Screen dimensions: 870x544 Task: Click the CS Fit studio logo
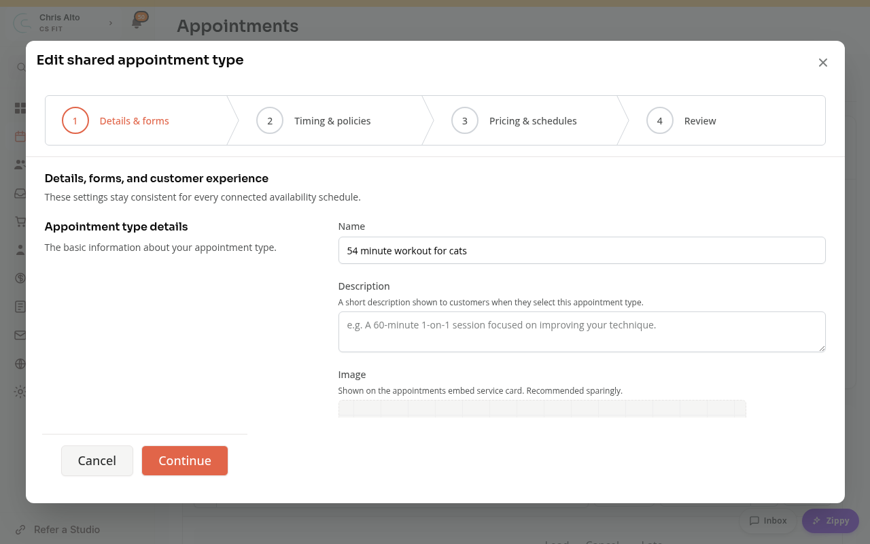click(x=23, y=23)
